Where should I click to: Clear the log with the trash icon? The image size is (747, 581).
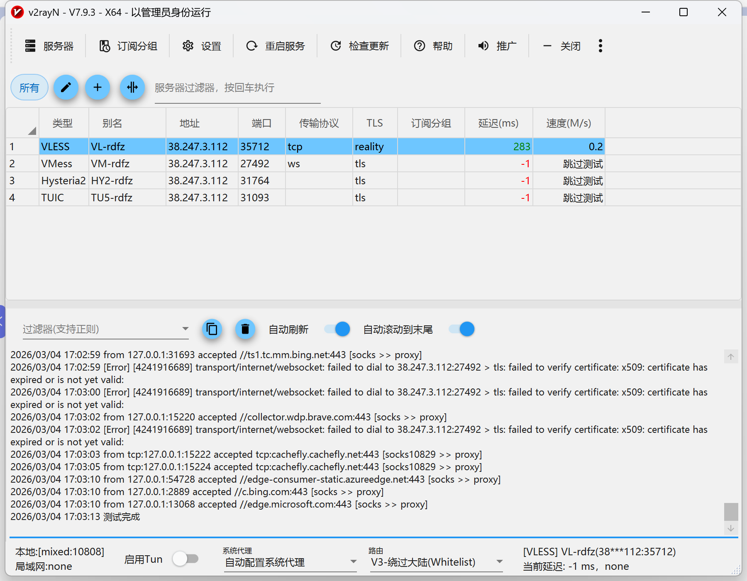coord(245,329)
